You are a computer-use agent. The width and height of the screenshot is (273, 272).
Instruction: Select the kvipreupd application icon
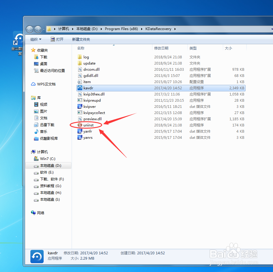click(x=80, y=100)
